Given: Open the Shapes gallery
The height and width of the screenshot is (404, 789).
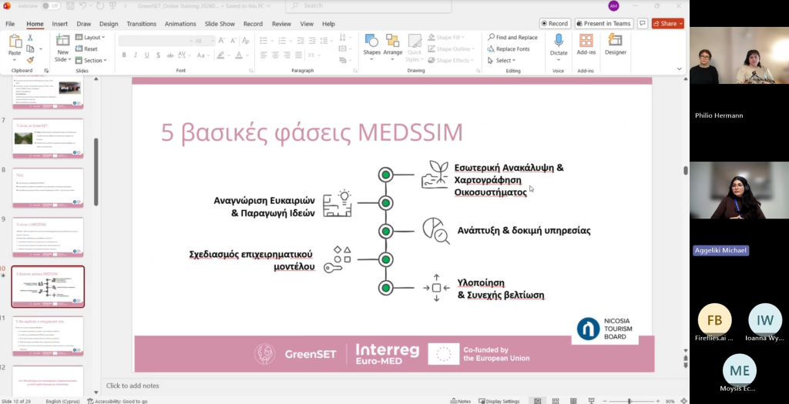Looking at the screenshot, I should pyautogui.click(x=371, y=45).
